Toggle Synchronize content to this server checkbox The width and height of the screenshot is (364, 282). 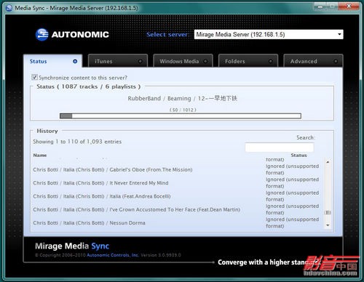(x=34, y=77)
